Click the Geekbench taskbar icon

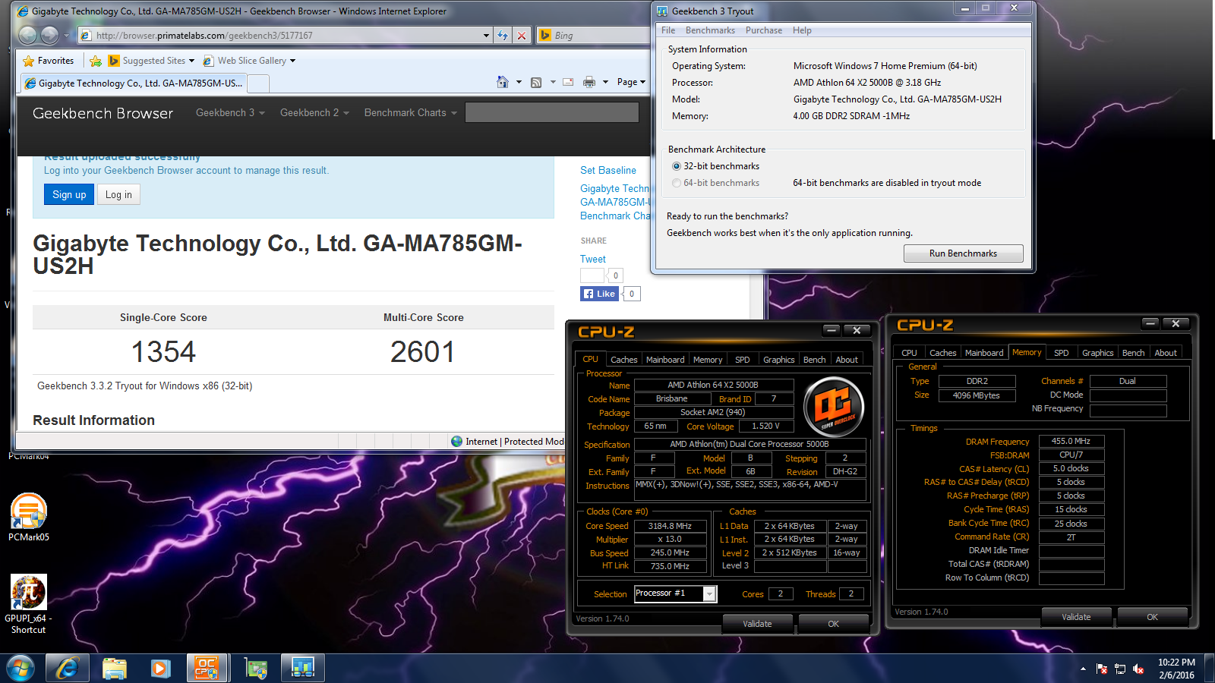pos(303,669)
